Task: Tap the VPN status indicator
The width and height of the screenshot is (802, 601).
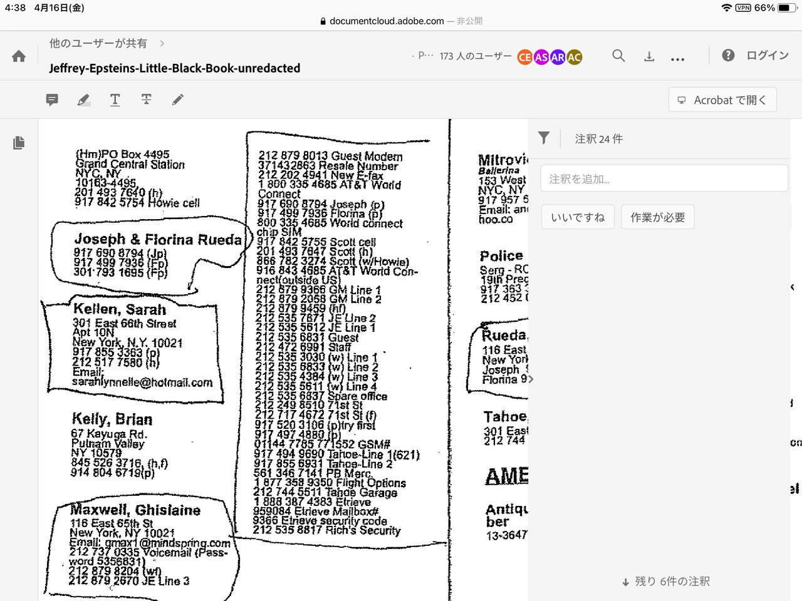Action: click(x=743, y=8)
